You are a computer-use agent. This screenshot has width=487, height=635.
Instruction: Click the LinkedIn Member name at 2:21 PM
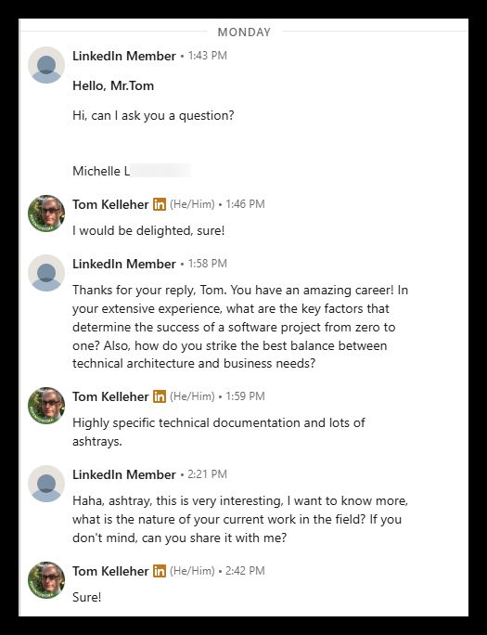click(124, 474)
